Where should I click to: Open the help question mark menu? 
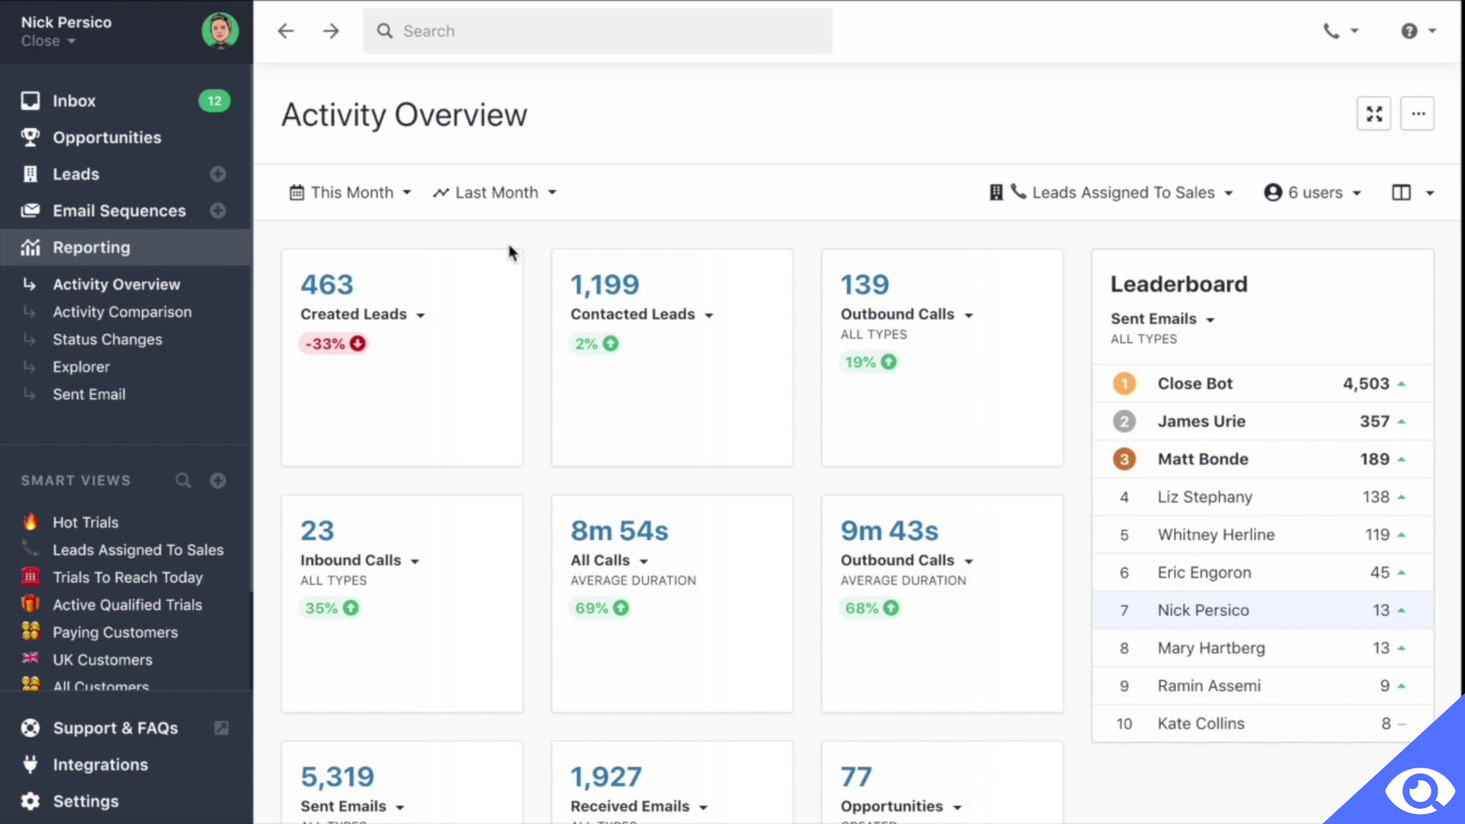1418,31
